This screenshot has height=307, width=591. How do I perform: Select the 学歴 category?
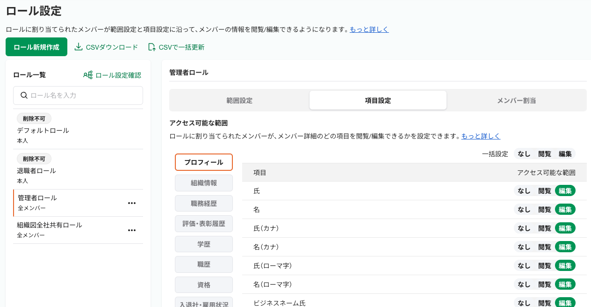click(x=204, y=244)
